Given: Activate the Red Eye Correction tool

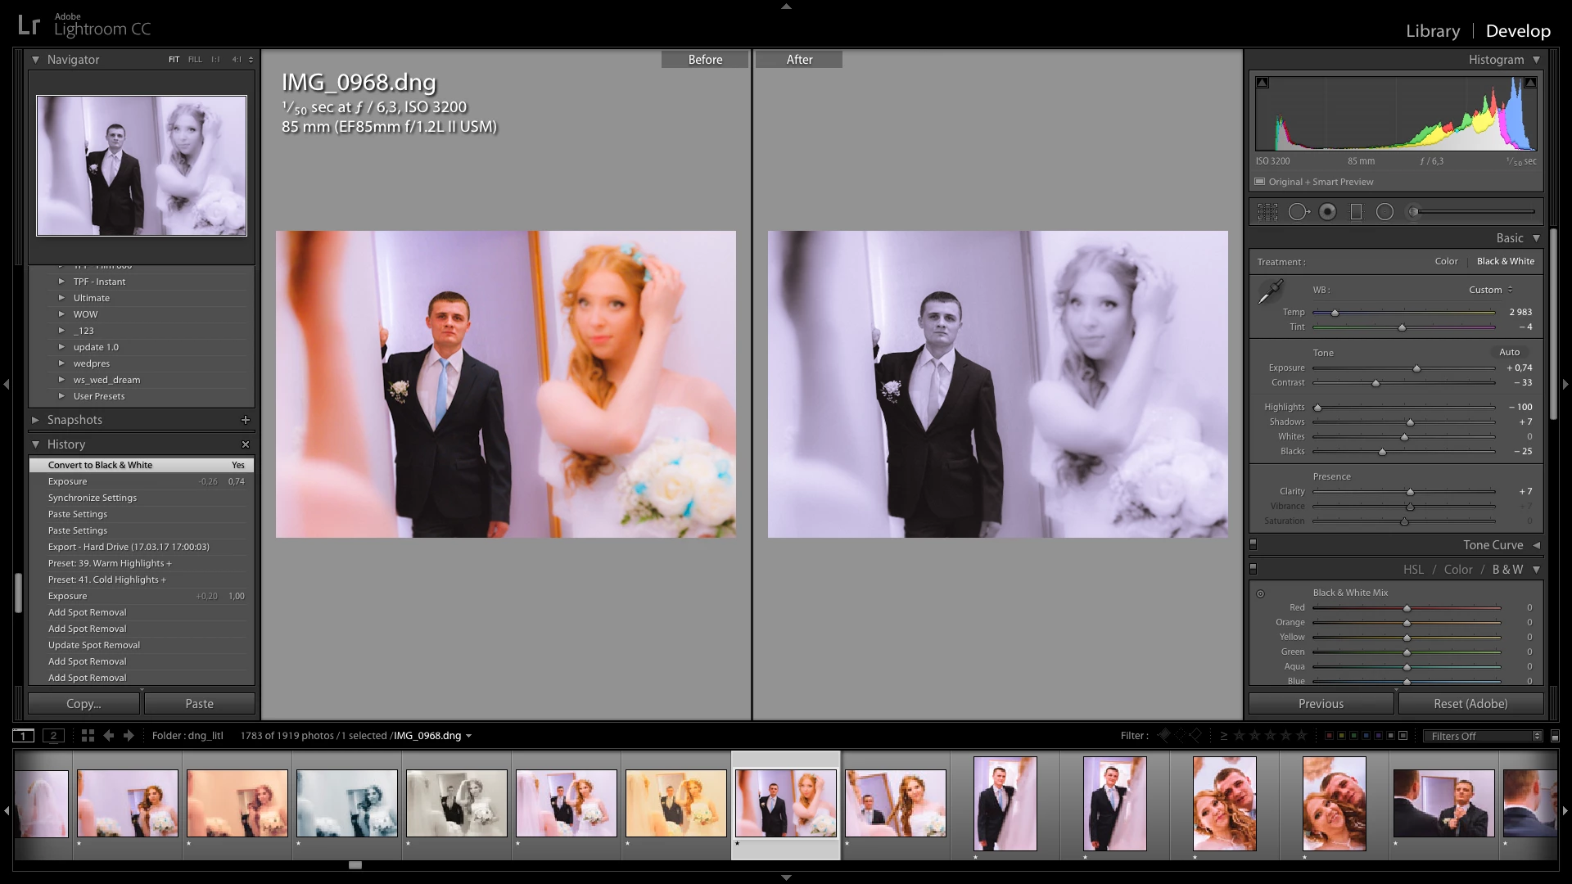Looking at the screenshot, I should pos(1327,212).
